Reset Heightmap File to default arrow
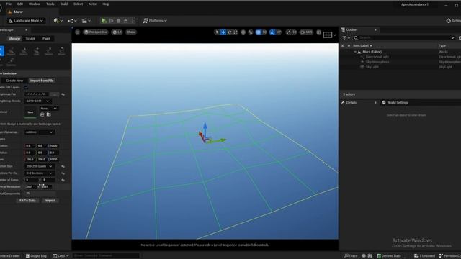Image resolution: width=461 pixels, height=259 pixels. pos(63,94)
